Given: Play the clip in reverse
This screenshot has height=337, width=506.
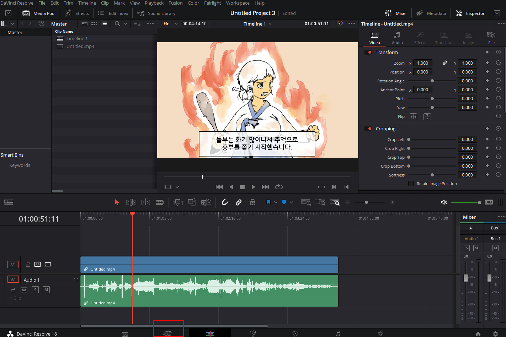Looking at the screenshot, I should click(231, 187).
